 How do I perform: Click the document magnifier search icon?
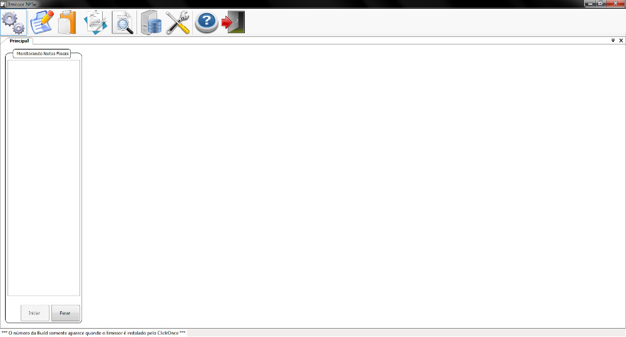coord(123,23)
